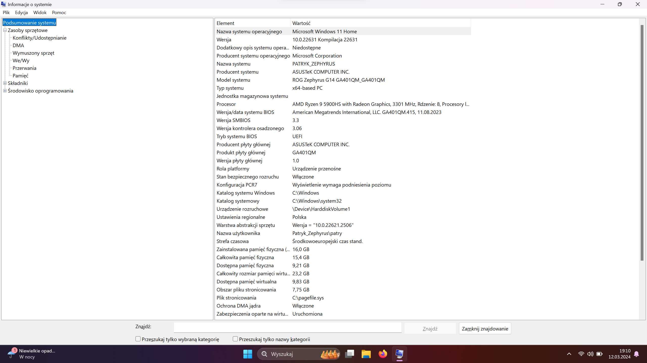This screenshot has width=647, height=363.
Task: Open the clock and calendar flyout
Action: (x=619, y=354)
